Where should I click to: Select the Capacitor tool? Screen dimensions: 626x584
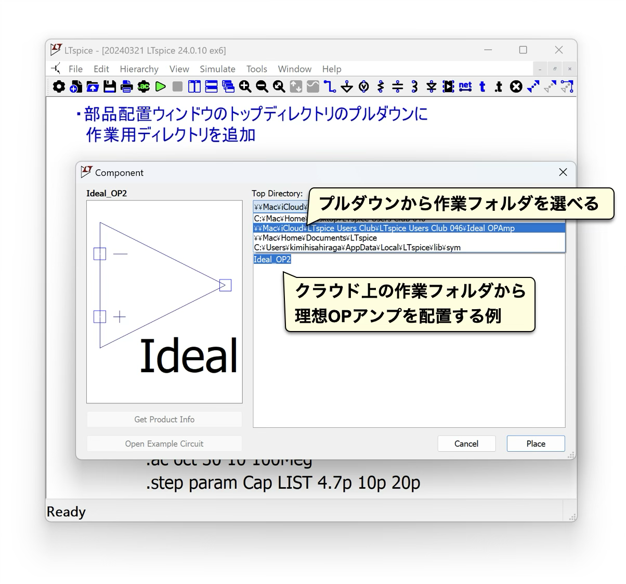pyautogui.click(x=398, y=87)
